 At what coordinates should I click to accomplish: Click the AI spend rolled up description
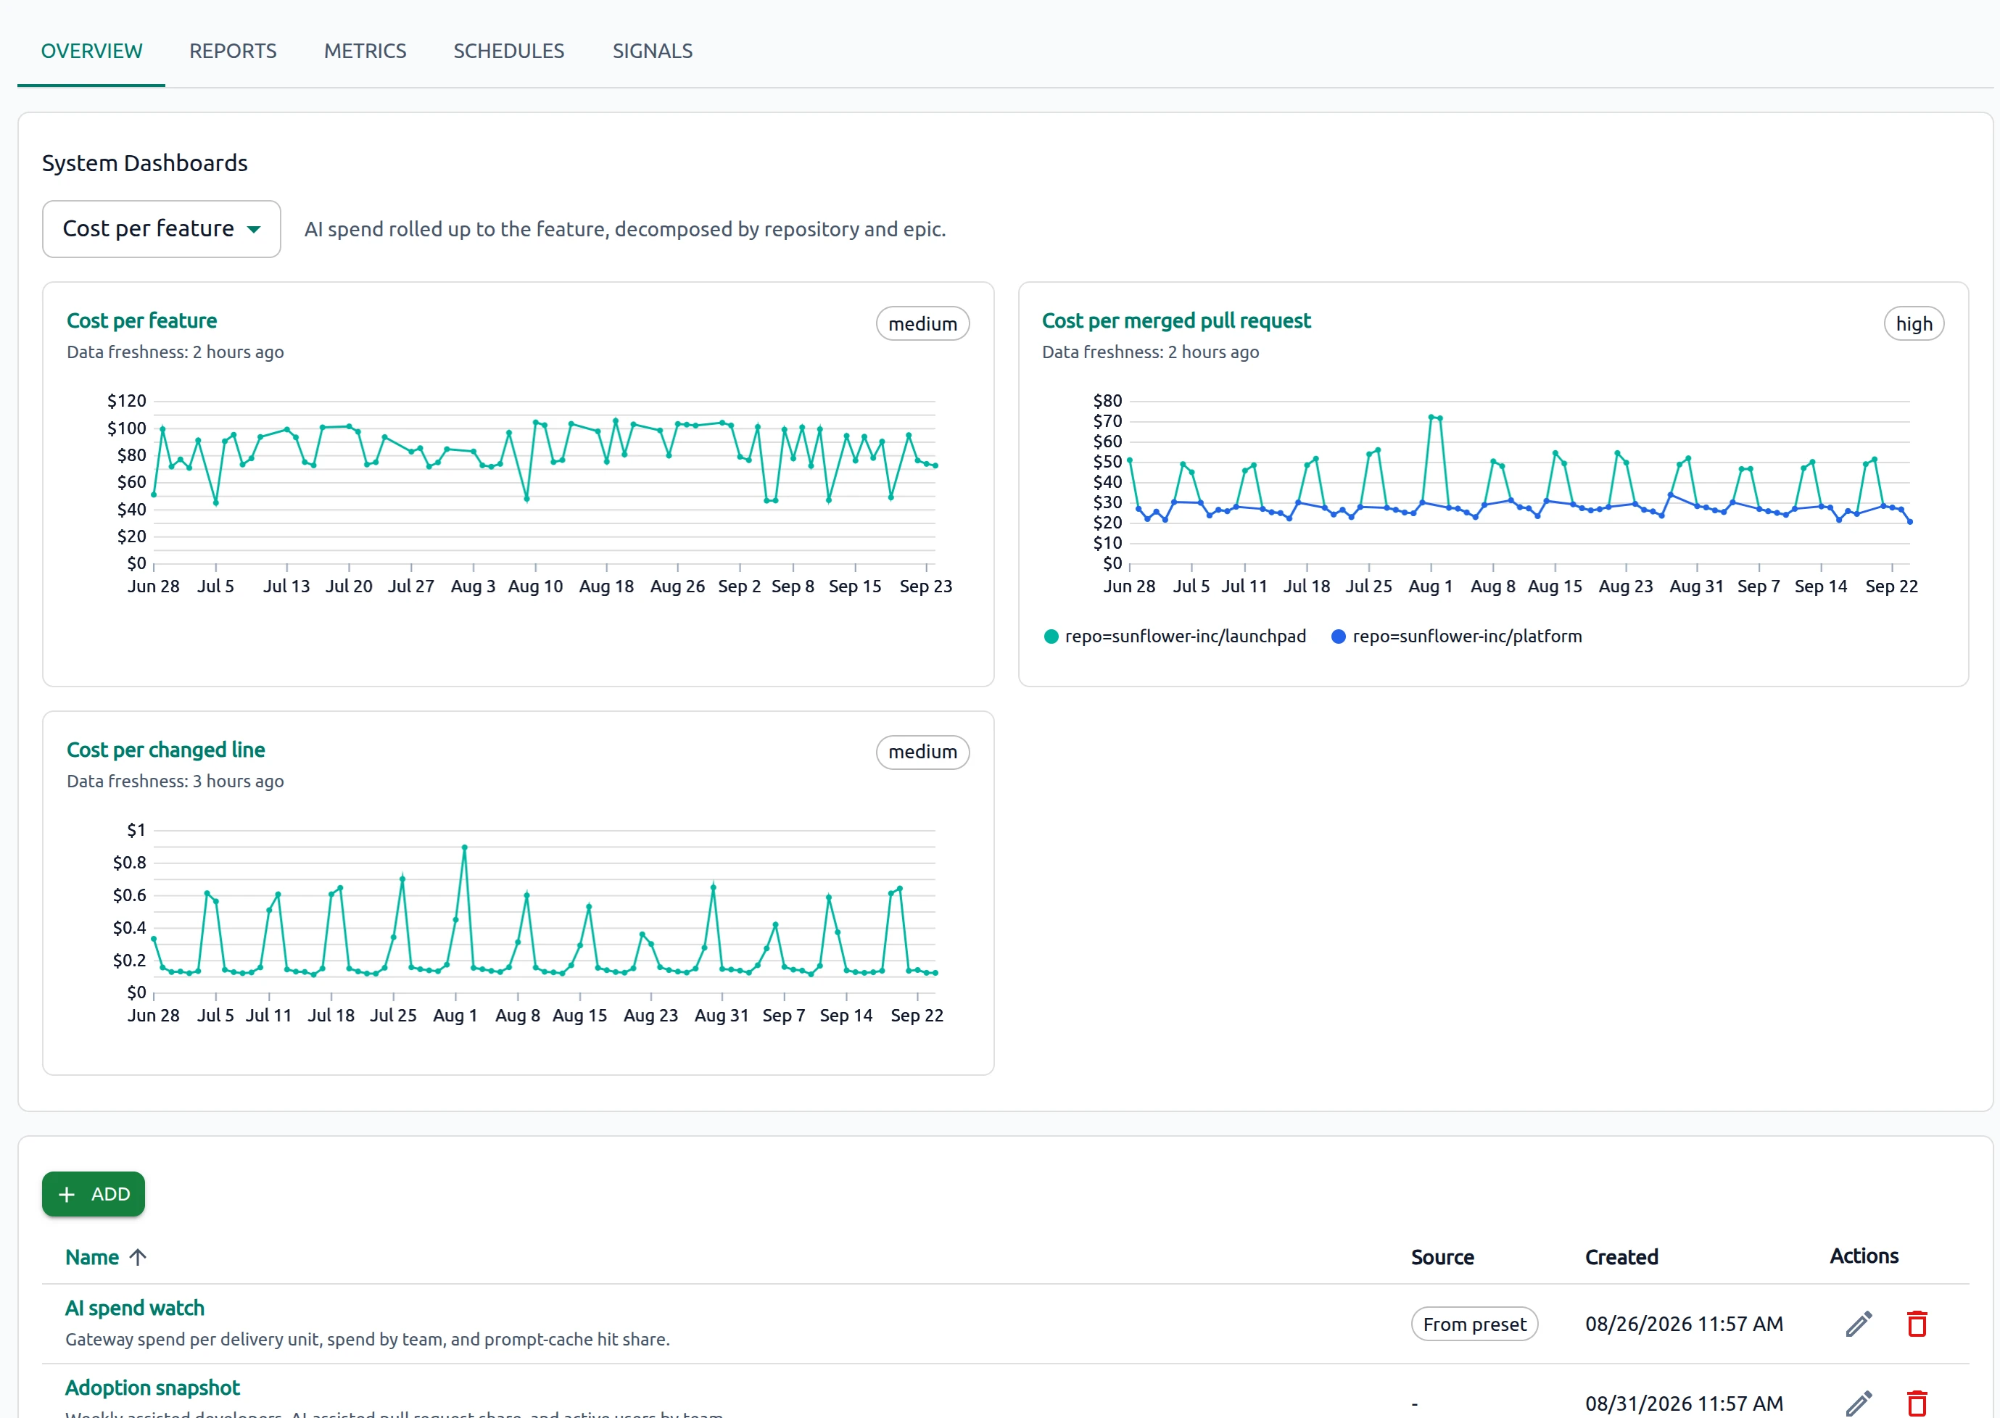pyautogui.click(x=625, y=229)
